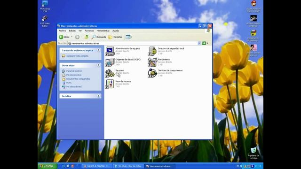Switch to Sin título - Bloc de notas
The image size is (301, 169).
coord(128,166)
